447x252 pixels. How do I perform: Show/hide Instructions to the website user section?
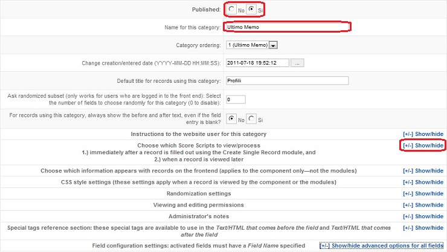point(423,134)
